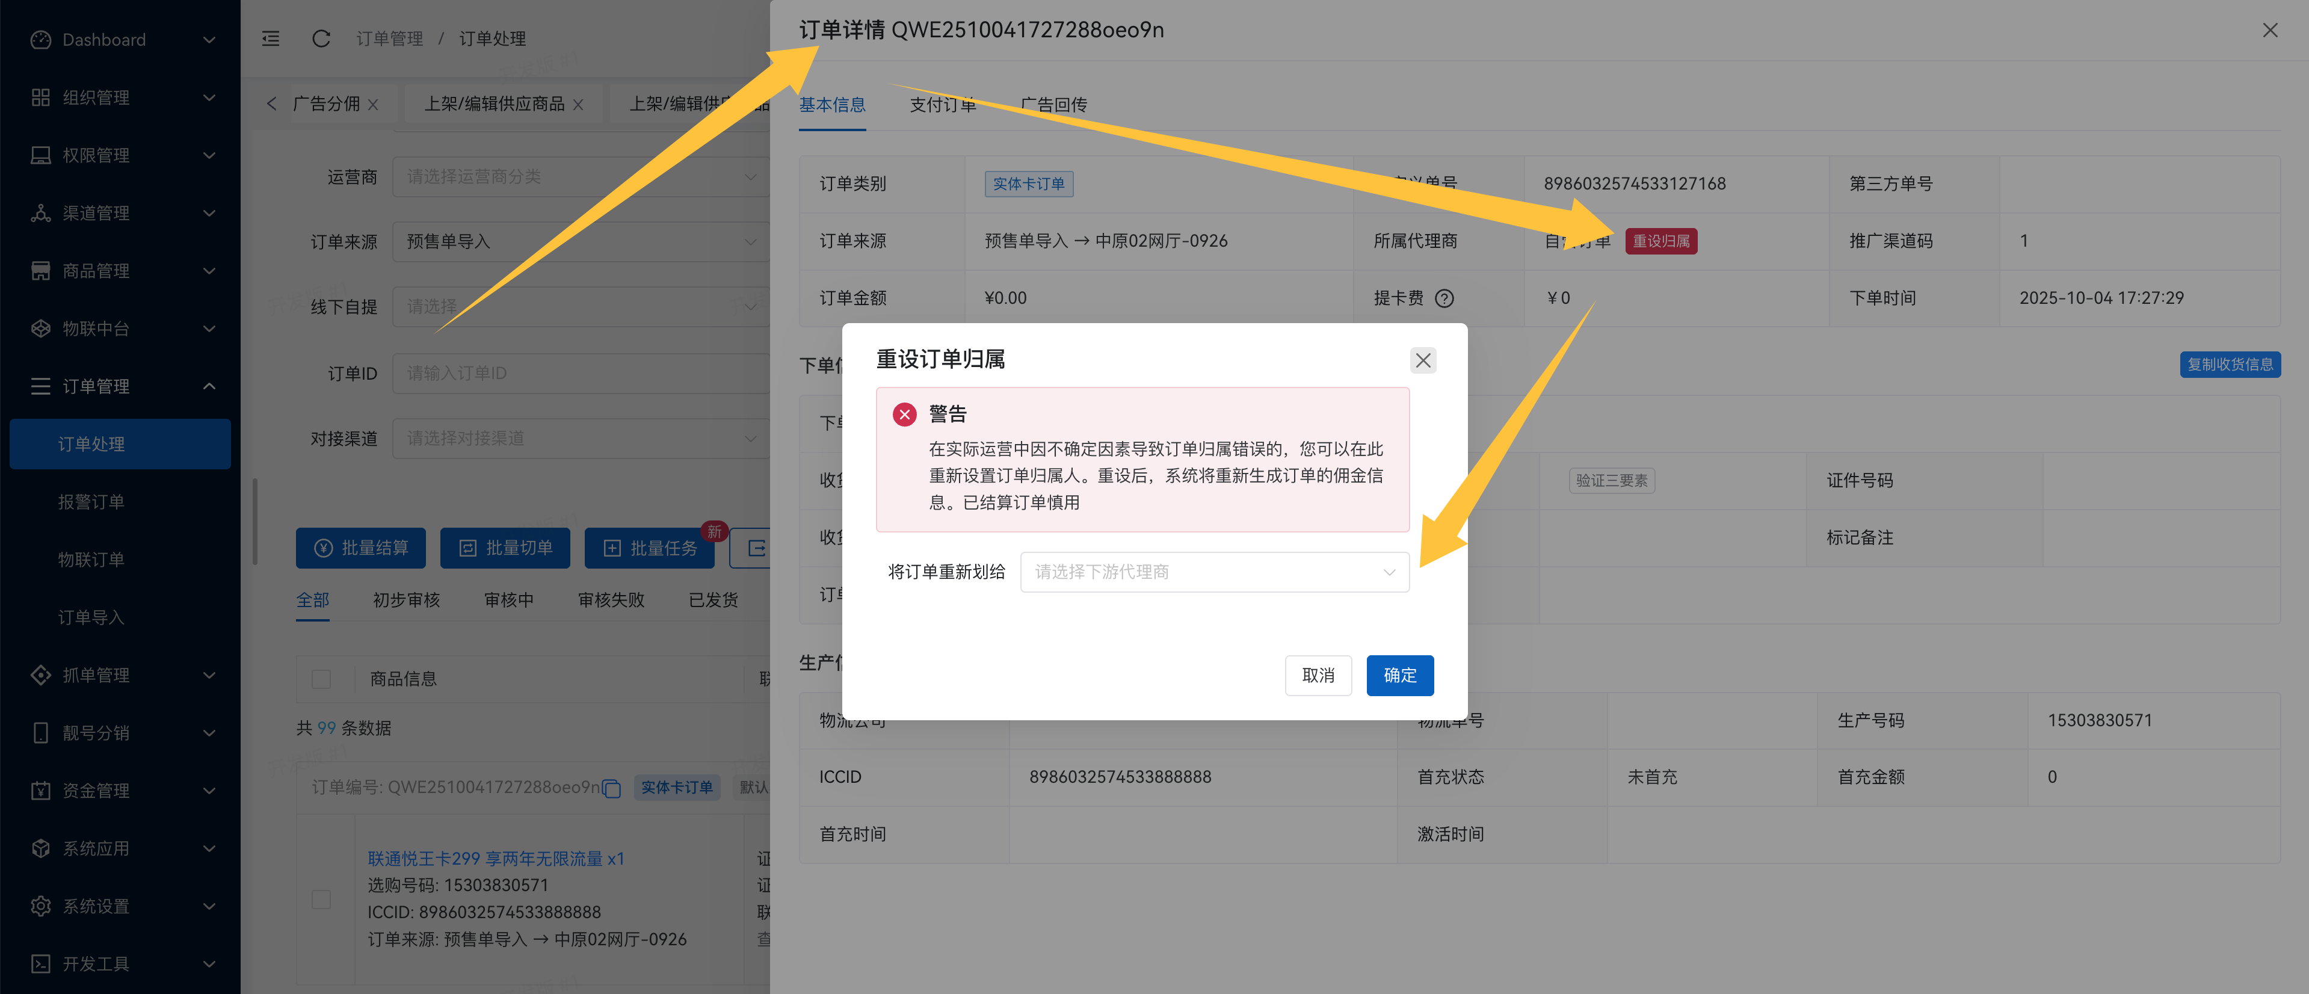Viewport: 2309px width, 994px height.
Task: Click the refresh page icon
Action: tap(321, 39)
